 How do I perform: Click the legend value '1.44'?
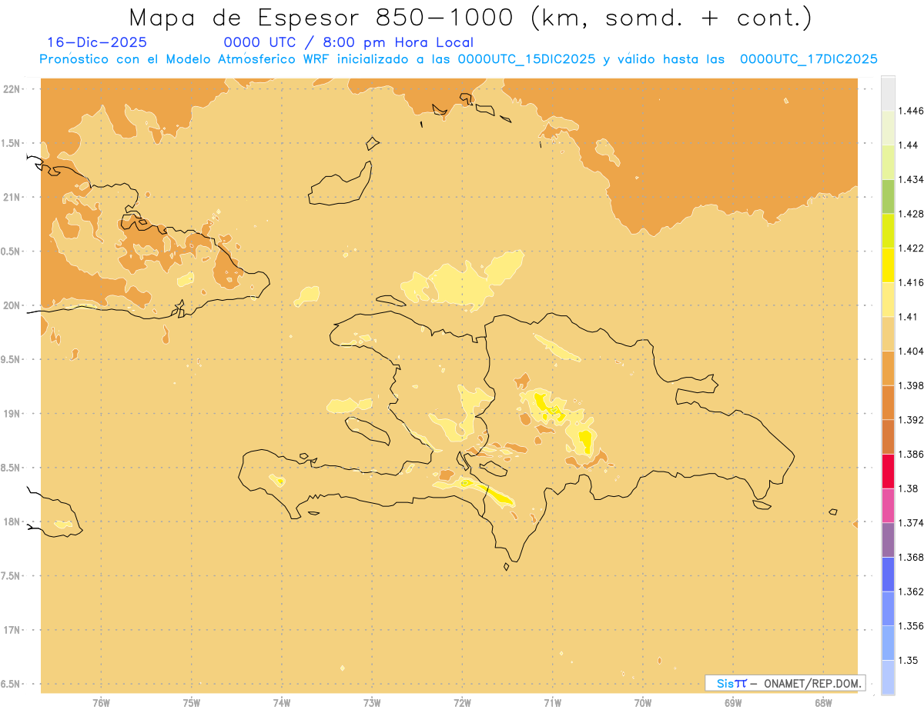click(x=908, y=145)
